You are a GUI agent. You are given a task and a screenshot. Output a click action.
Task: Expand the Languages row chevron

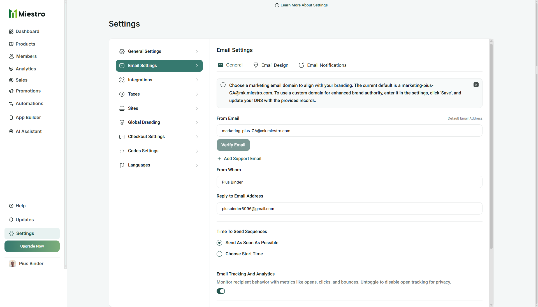197,165
